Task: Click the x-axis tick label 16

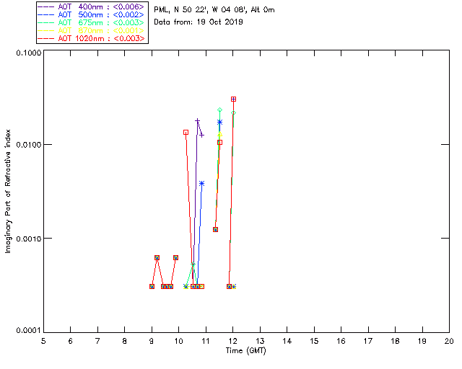Action: tap(341, 341)
